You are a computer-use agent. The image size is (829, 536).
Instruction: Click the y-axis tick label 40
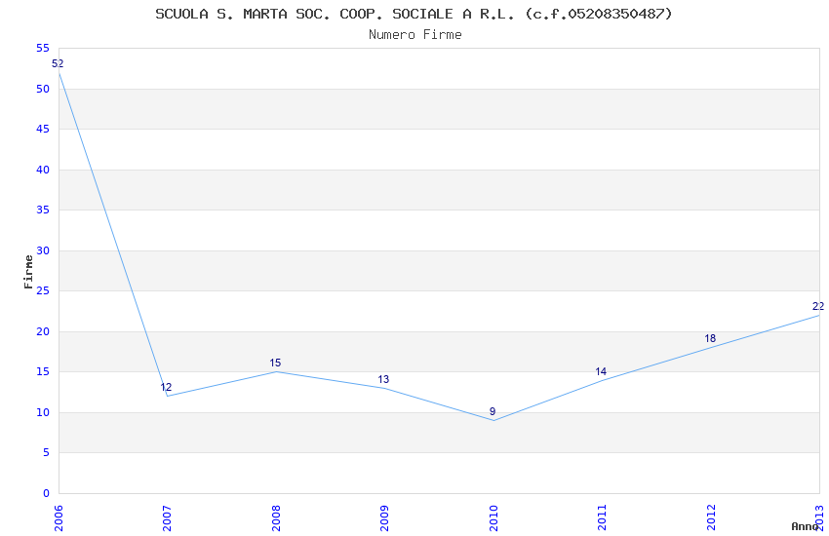43,170
